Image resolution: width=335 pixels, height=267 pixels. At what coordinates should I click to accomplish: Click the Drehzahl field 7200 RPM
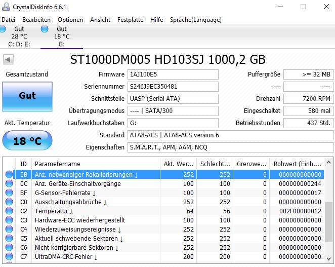pos(309,99)
